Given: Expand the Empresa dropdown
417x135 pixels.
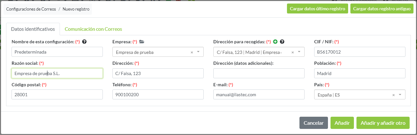Looking at the screenshot, I should click(198, 52).
